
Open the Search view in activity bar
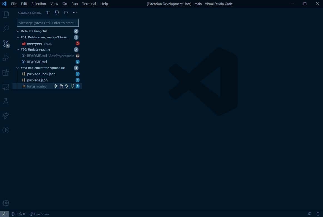click(x=6, y=29)
